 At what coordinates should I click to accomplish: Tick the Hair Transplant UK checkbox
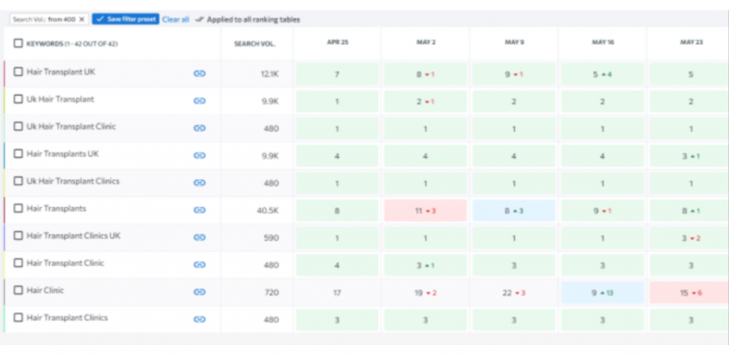coord(18,73)
